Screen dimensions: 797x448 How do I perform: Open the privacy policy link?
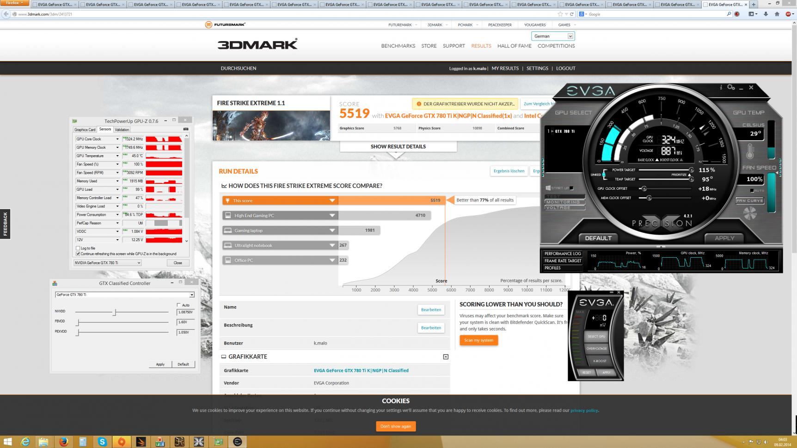coord(584,410)
